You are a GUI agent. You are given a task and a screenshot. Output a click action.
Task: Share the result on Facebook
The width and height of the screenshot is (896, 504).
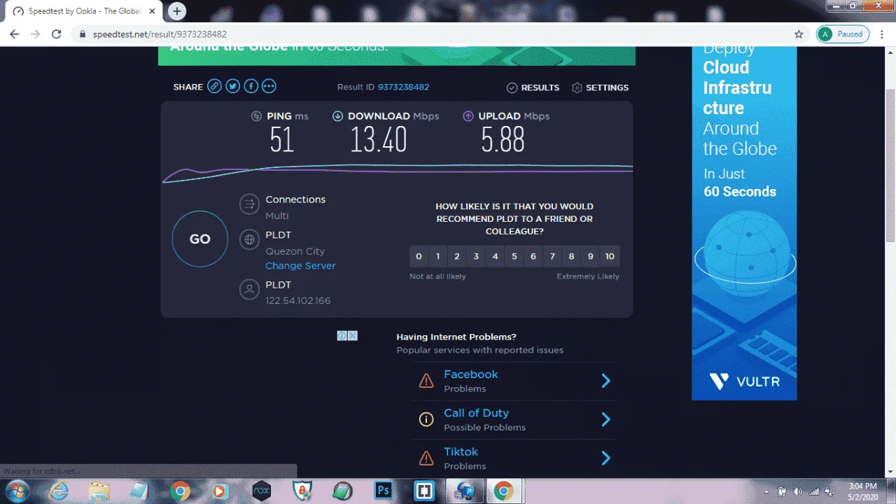point(251,87)
